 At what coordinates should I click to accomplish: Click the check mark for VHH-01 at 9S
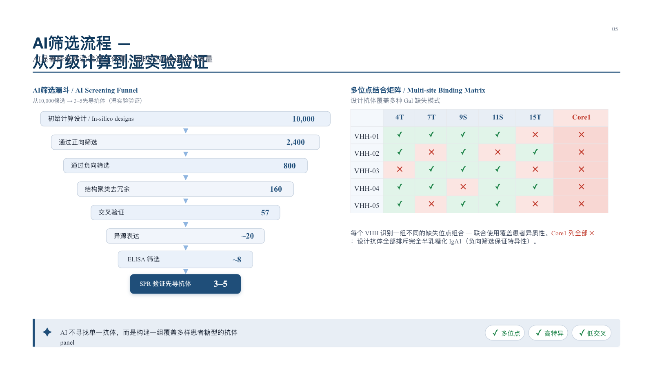point(463,135)
